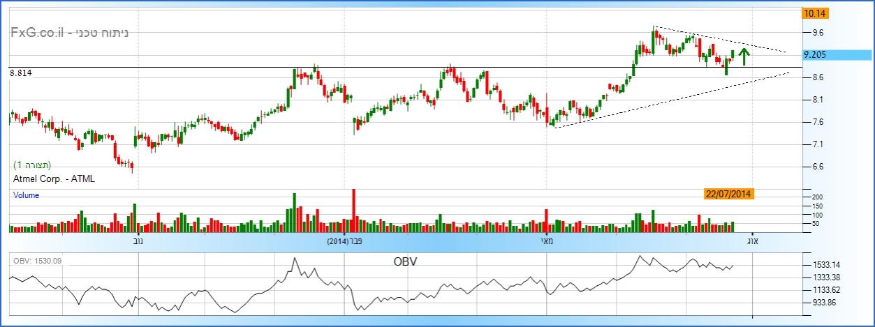The width and height of the screenshot is (875, 327).
Task: Click the 1533.14 value on OBV axis
Action: (827, 265)
